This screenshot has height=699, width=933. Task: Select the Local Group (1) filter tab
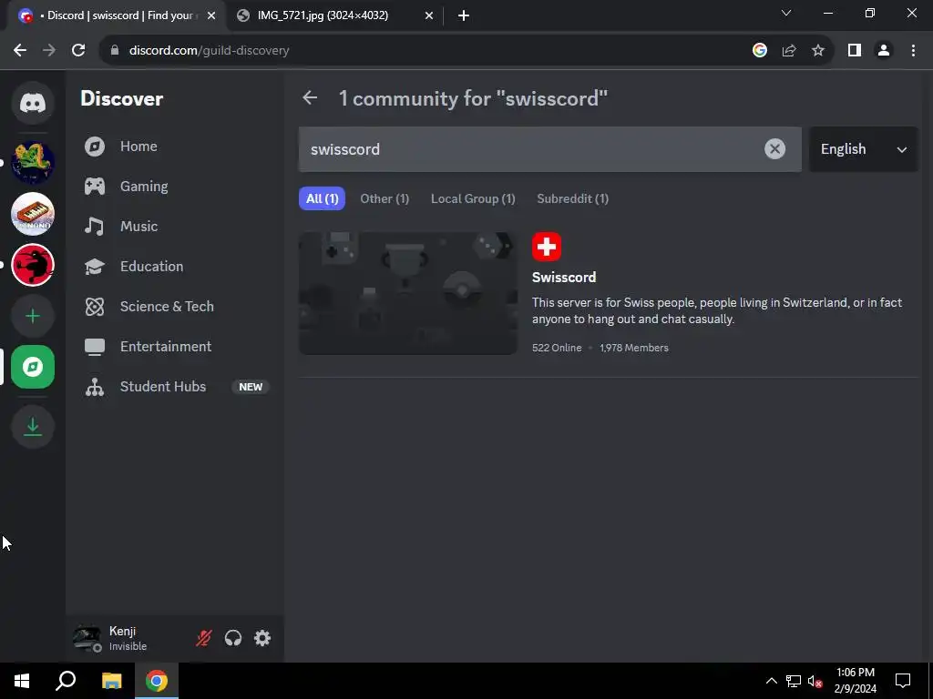pos(473,198)
